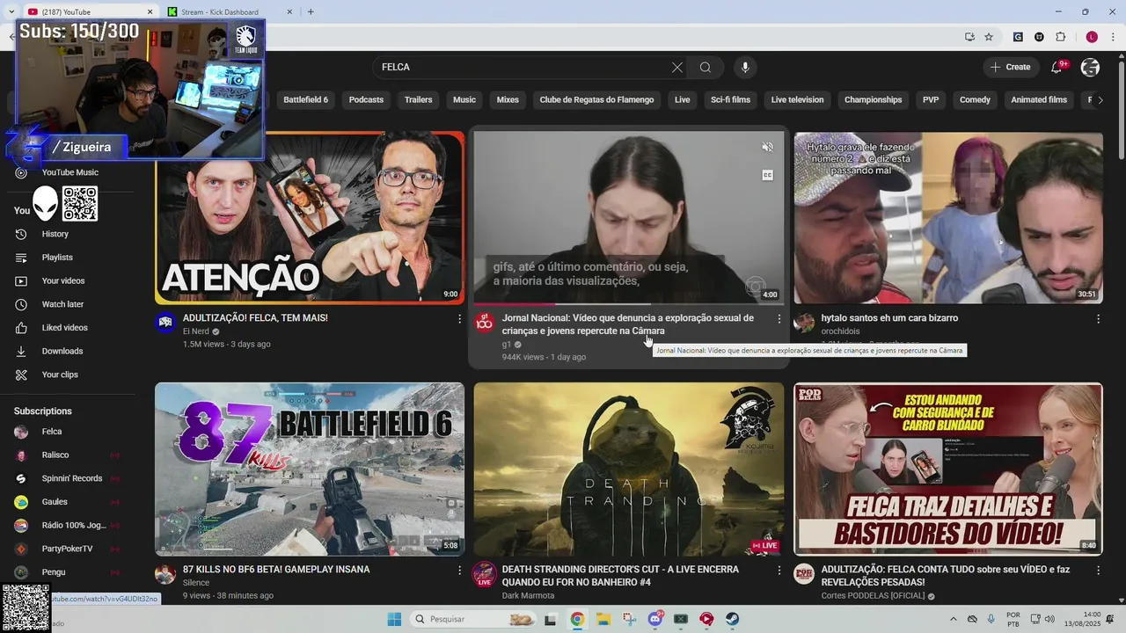Open options for hytalo santos video

(1098, 319)
